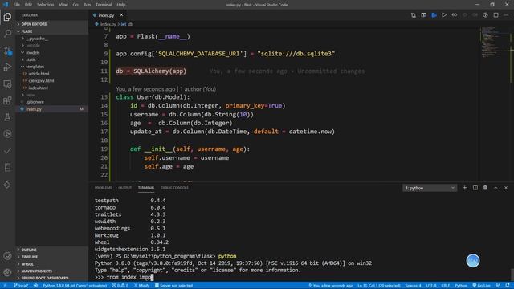This screenshot has width=514, height=289.
Task: Open the Terminal menu
Action: point(104,5)
